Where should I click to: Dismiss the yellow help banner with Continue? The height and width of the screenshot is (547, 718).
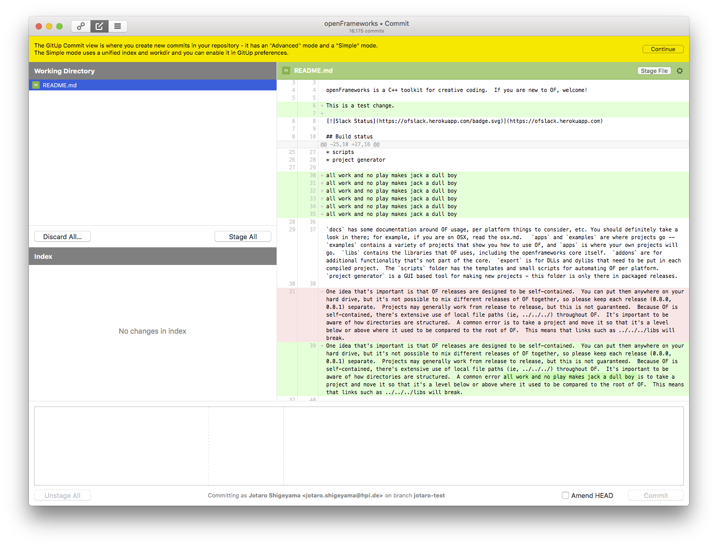(663, 49)
